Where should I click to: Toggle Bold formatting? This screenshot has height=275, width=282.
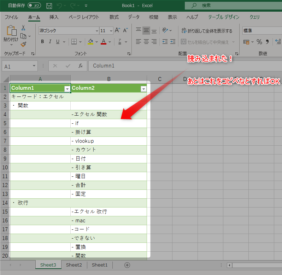pyautogui.click(x=42, y=42)
